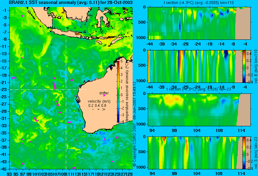The height and width of the screenshot is (176, 258).
Task: Click the '-23' latitude tick on the map axis
Action: click(x=4, y=90)
